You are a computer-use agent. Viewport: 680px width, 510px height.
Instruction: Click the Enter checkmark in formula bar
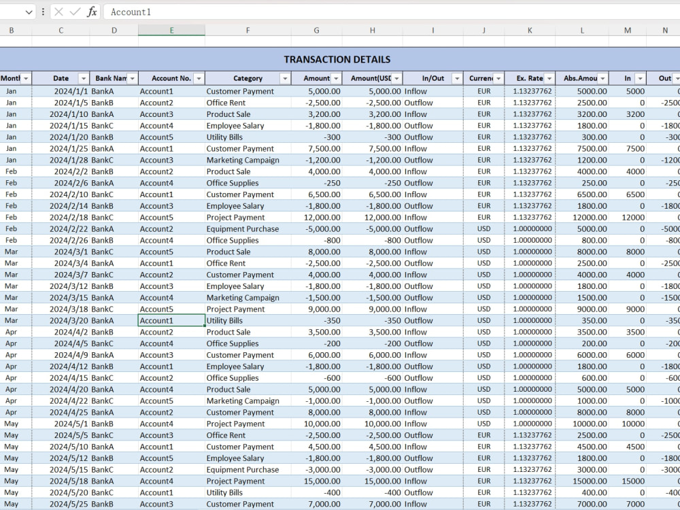75,12
